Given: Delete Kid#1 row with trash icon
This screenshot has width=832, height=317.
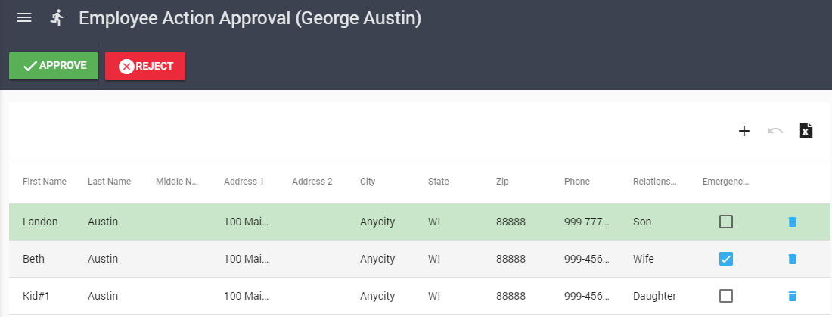Looking at the screenshot, I should tap(792, 296).
